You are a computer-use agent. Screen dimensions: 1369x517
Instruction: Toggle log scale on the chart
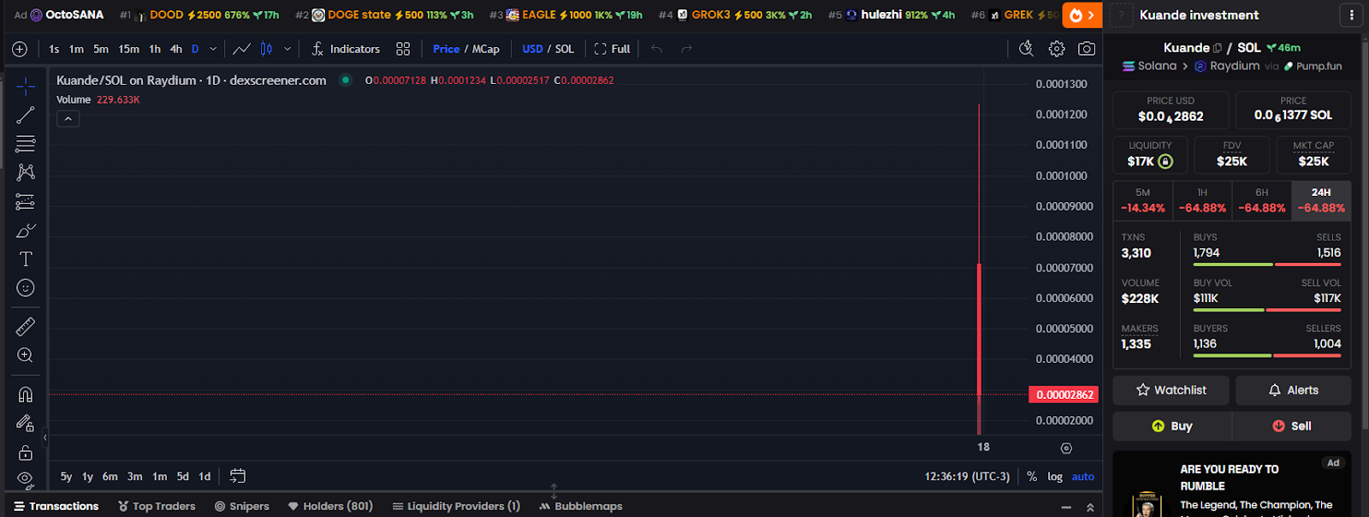(1055, 477)
